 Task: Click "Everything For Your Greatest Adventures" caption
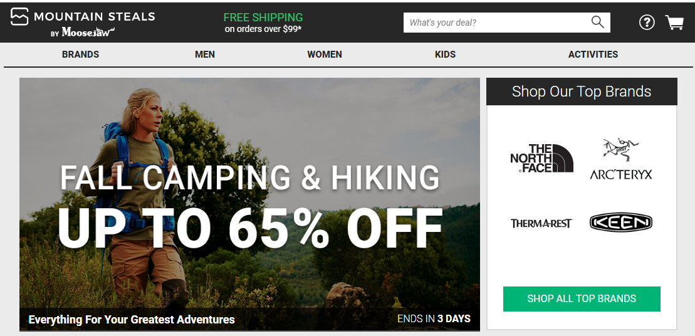[132, 319]
